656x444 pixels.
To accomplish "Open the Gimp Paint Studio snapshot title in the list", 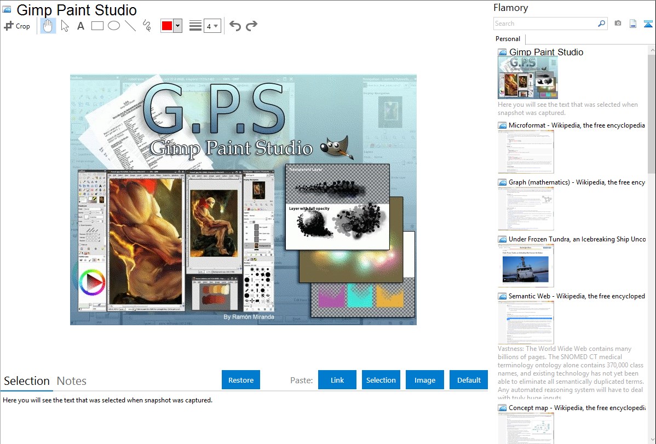I will (x=546, y=53).
